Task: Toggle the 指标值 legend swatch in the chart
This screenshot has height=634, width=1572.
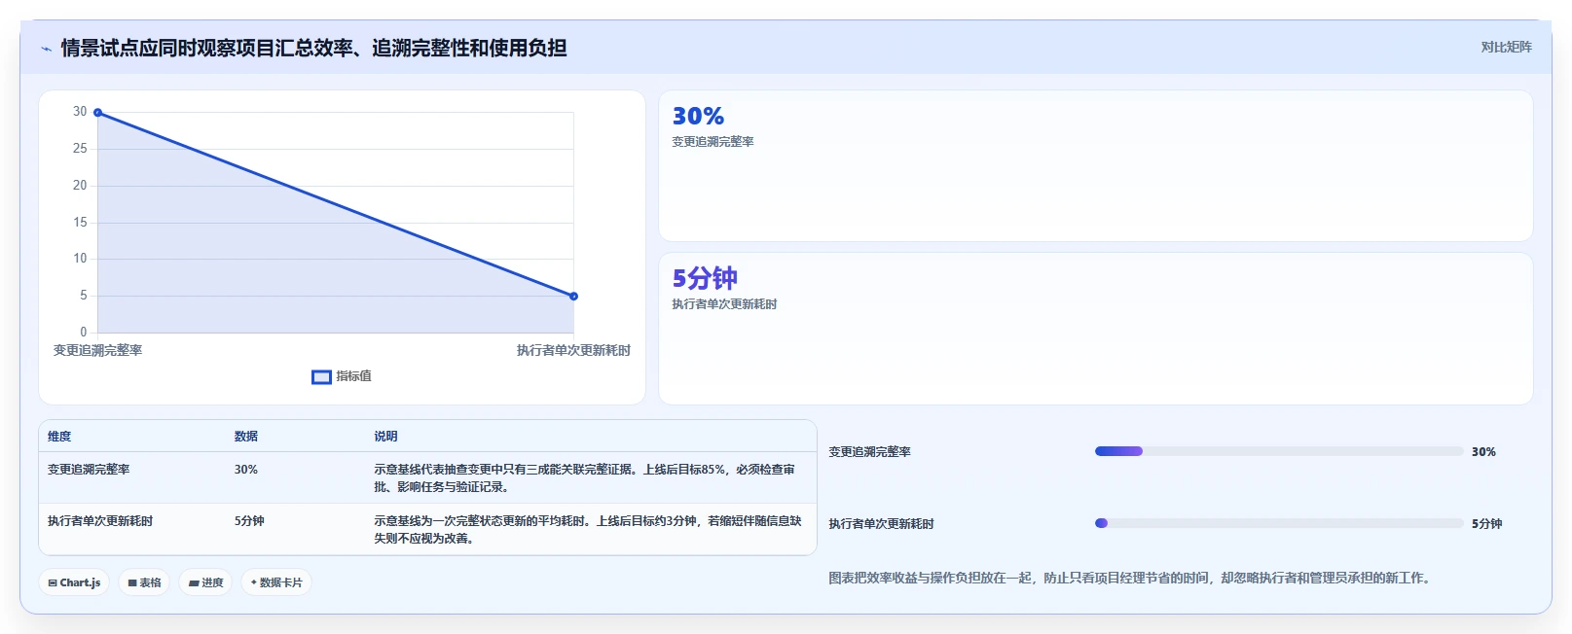Action: [x=321, y=377]
